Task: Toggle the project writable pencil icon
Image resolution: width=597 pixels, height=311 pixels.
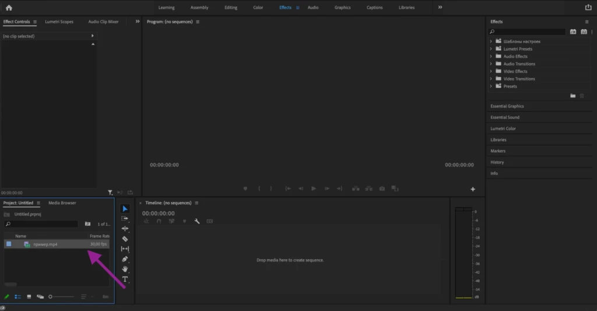Action: pyautogui.click(x=6, y=296)
